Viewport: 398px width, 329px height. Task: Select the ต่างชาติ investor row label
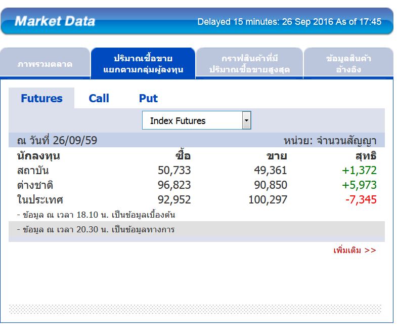[34, 185]
